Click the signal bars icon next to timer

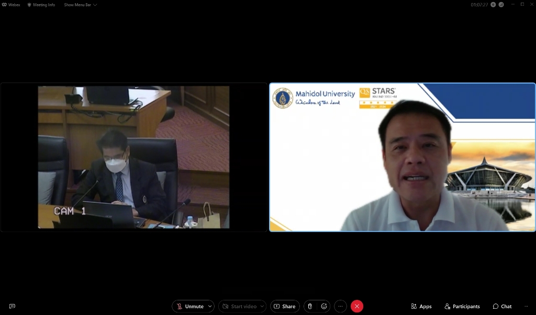pos(501,4)
